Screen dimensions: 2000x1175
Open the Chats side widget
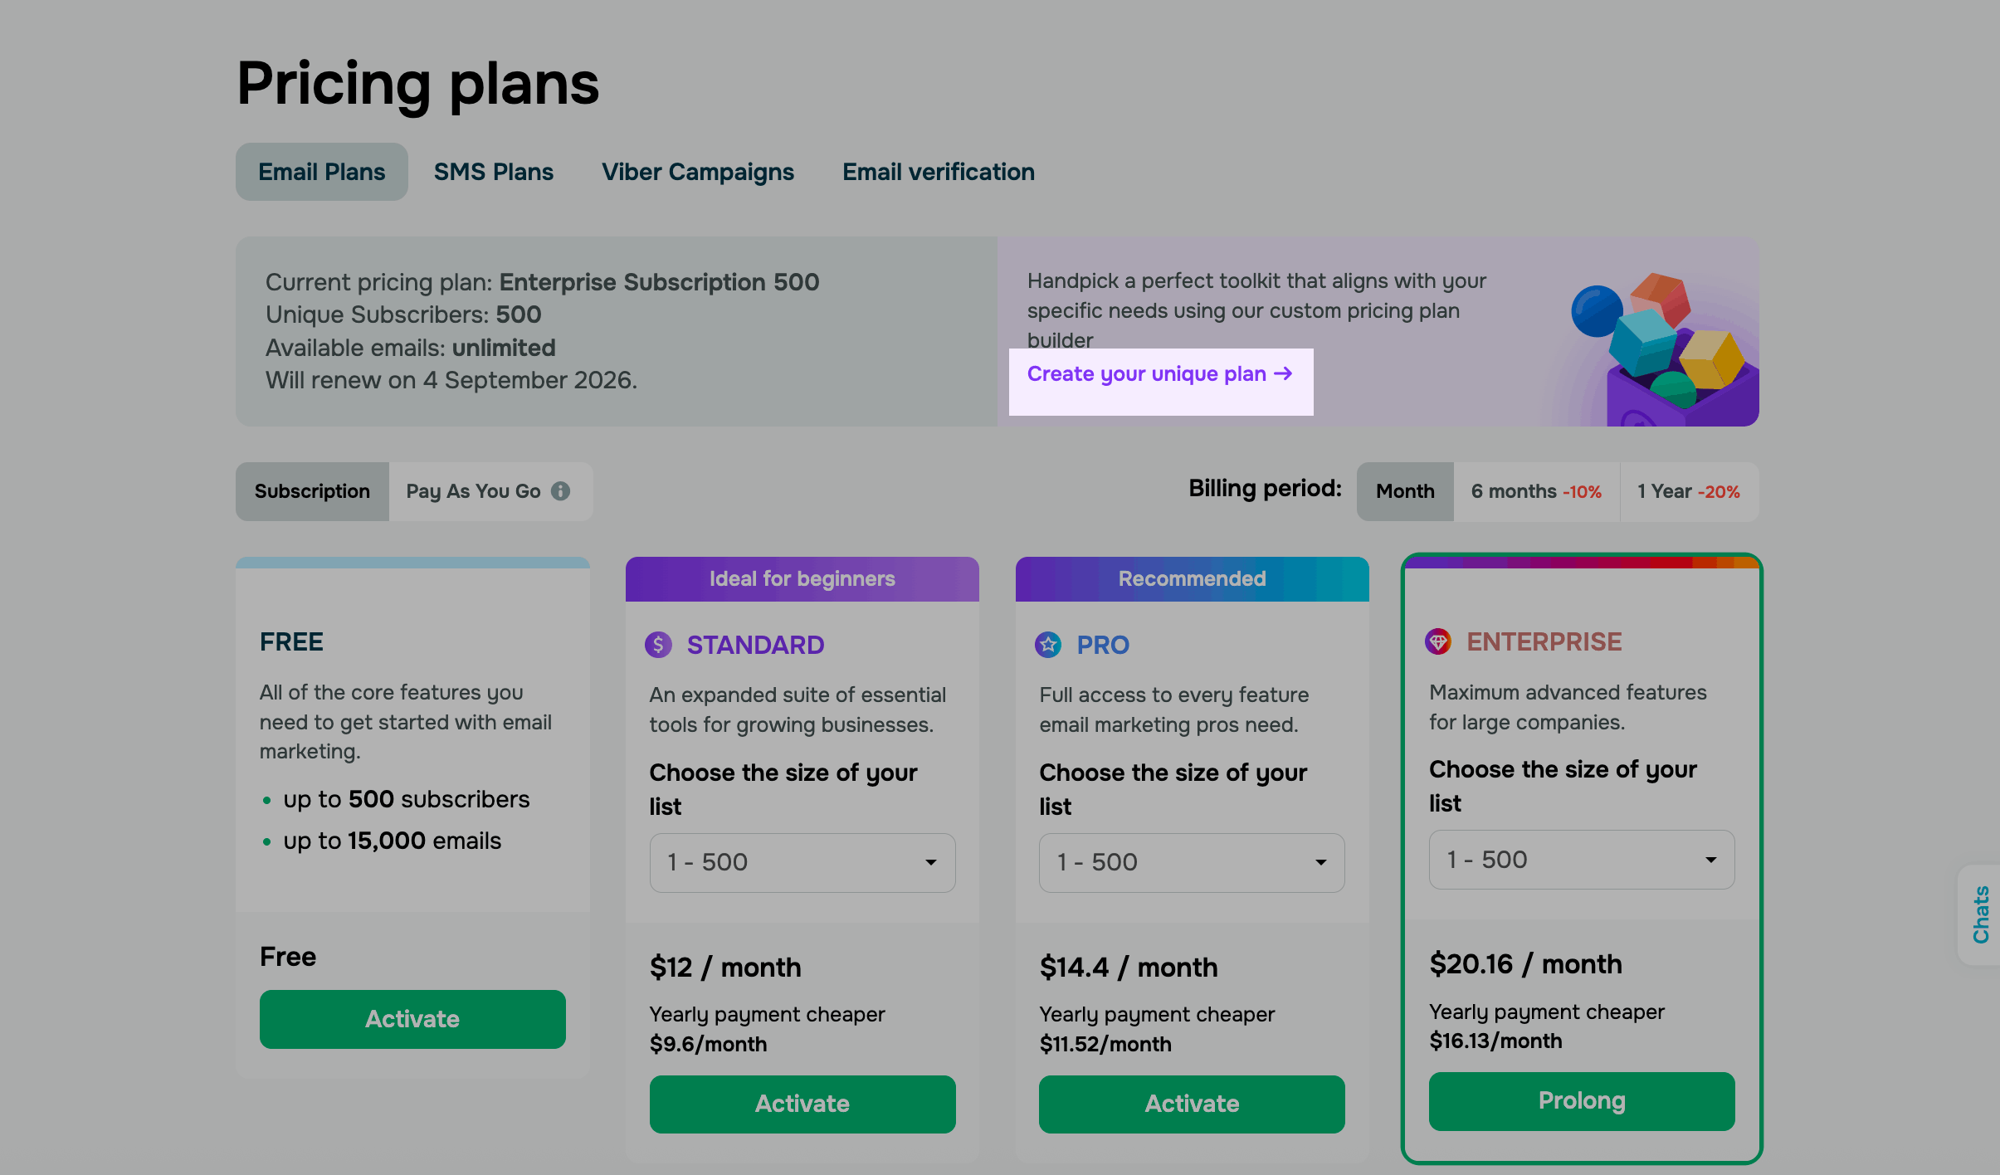pos(1981,914)
